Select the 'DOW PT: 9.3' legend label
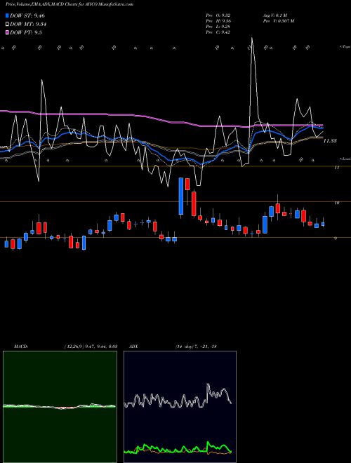 pyautogui.click(x=26, y=32)
